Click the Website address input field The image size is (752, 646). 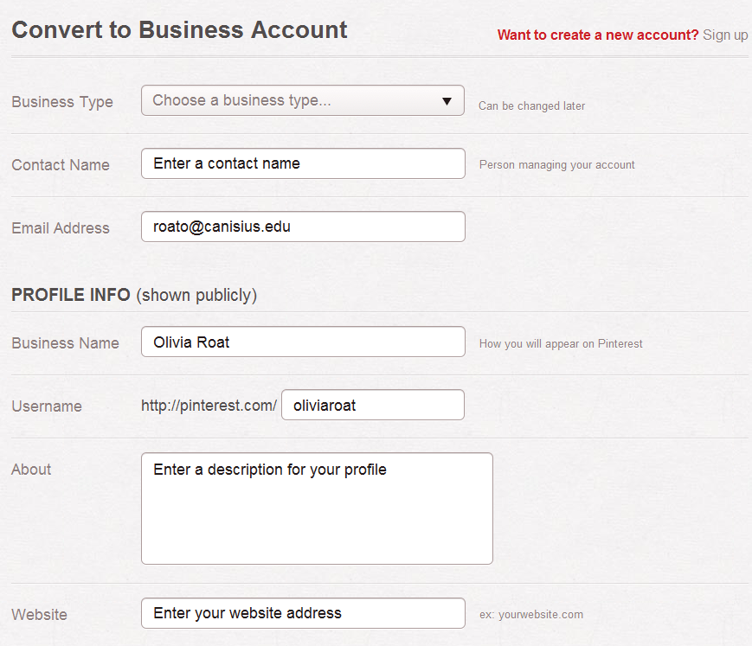coord(303,613)
